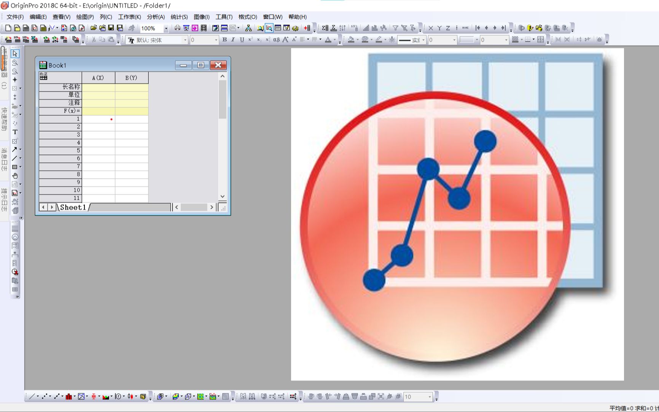
Task: Open the 分析(A) menu
Action: tap(156, 17)
